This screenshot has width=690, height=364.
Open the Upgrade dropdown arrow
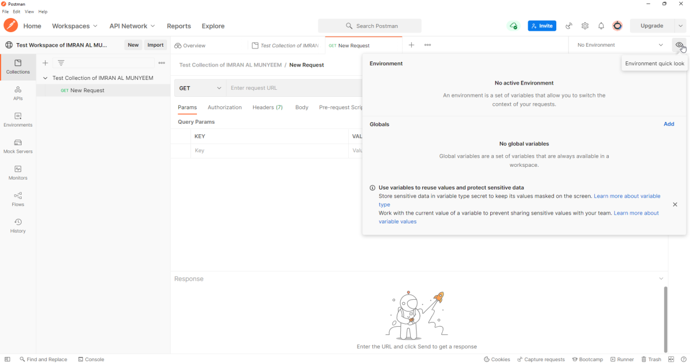(x=680, y=26)
